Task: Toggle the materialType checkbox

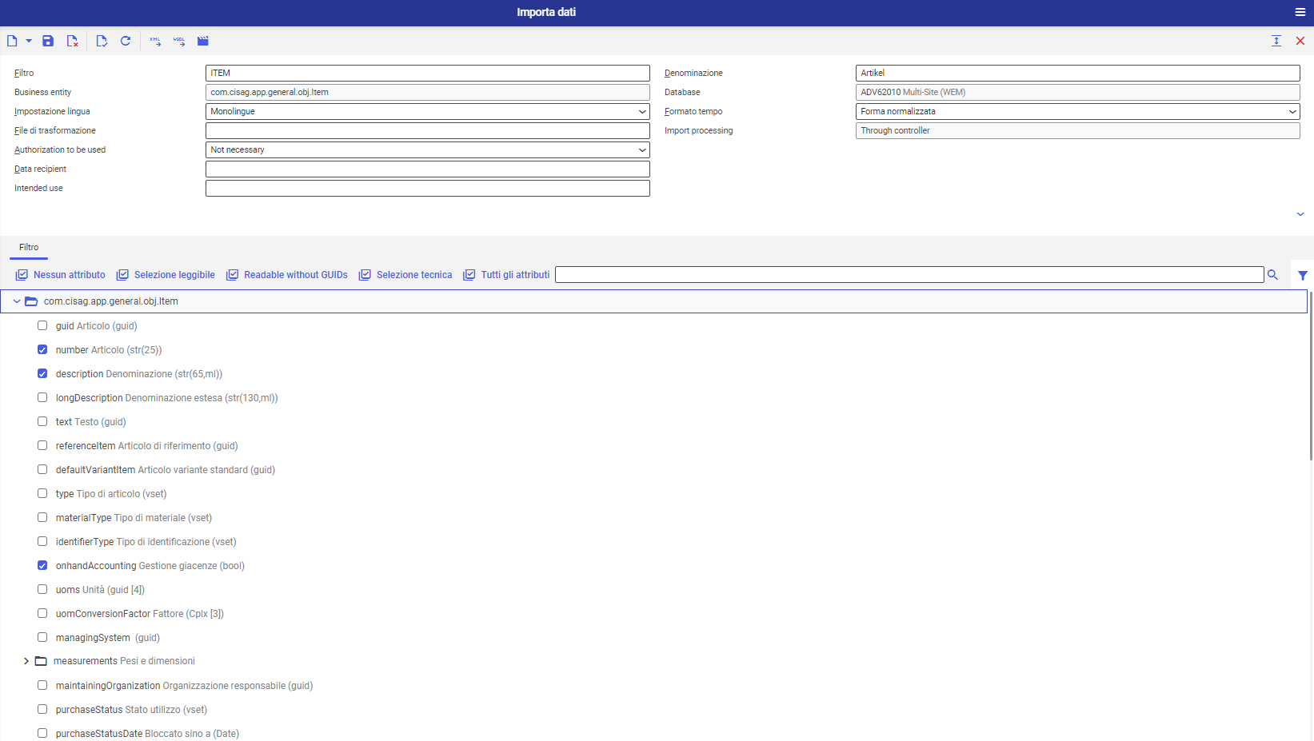Action: [x=42, y=517]
